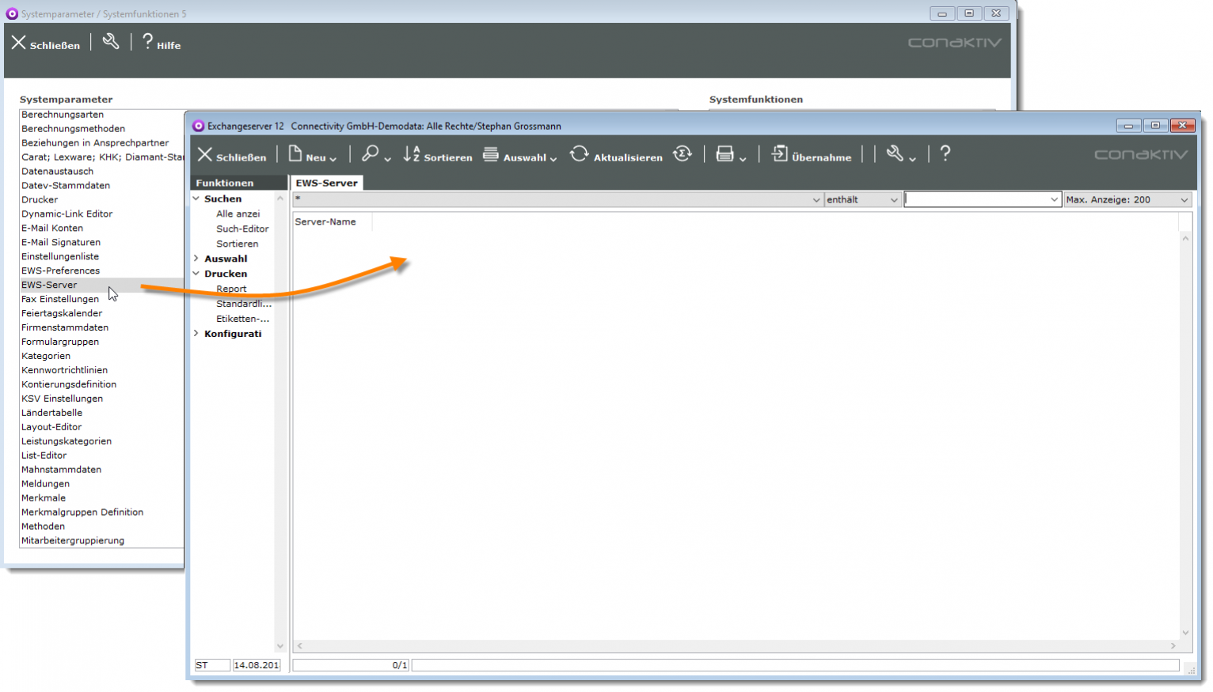Expand the Konfiguration tree node
This screenshot has width=1213, height=692.
click(196, 334)
